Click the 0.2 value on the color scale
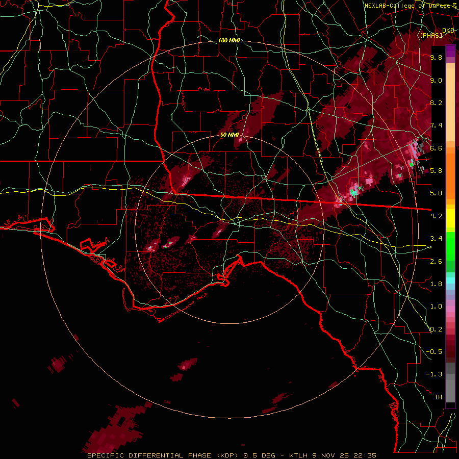 pyautogui.click(x=436, y=329)
